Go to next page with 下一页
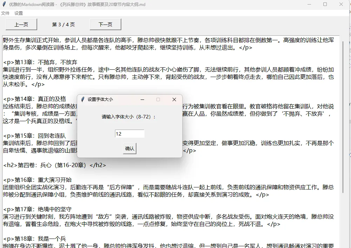The height and width of the screenshot is (248, 351). (106, 25)
